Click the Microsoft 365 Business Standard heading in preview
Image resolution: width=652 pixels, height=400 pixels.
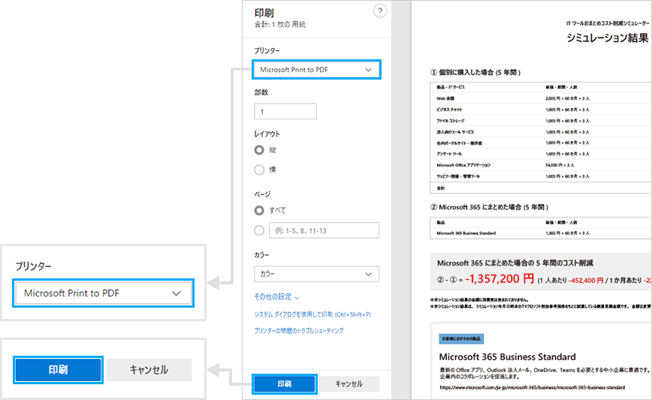(x=507, y=356)
